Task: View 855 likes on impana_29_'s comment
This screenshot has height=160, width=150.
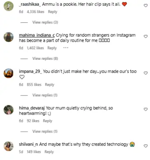Action: coord(34,85)
